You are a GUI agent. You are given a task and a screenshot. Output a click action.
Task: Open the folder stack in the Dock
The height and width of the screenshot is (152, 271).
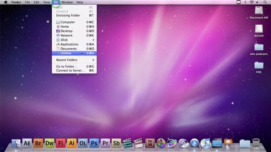(245, 144)
